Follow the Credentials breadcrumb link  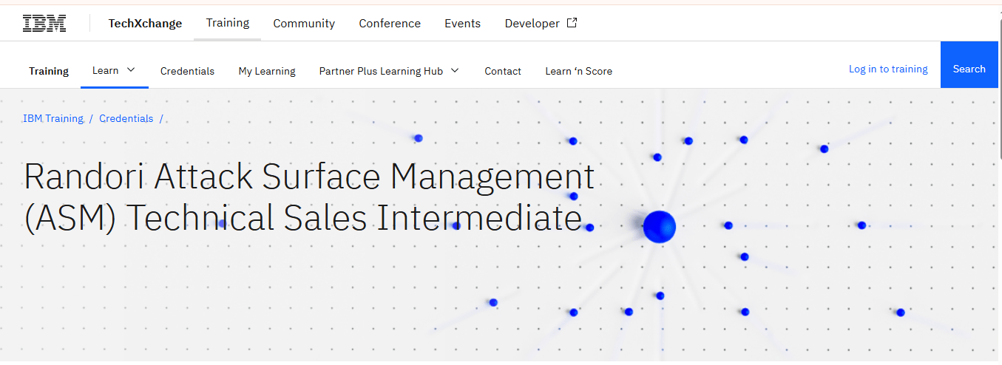[x=126, y=118]
